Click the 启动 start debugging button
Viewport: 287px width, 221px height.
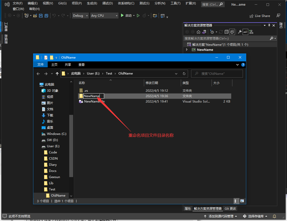tap(126, 15)
